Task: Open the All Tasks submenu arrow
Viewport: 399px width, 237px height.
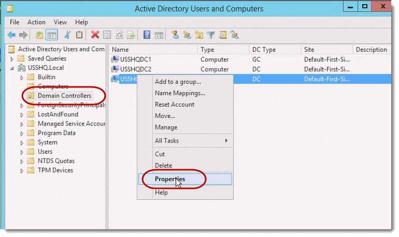Action: coord(226,140)
